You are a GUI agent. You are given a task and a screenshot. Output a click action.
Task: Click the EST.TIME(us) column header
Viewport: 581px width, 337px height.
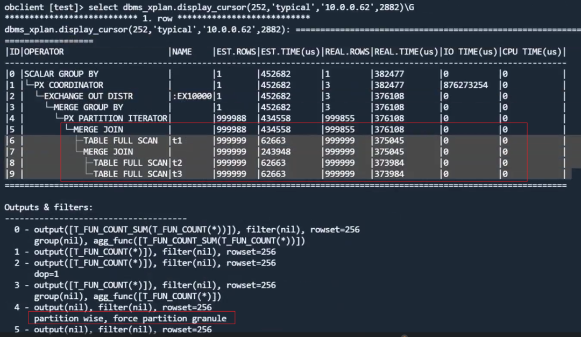point(290,52)
